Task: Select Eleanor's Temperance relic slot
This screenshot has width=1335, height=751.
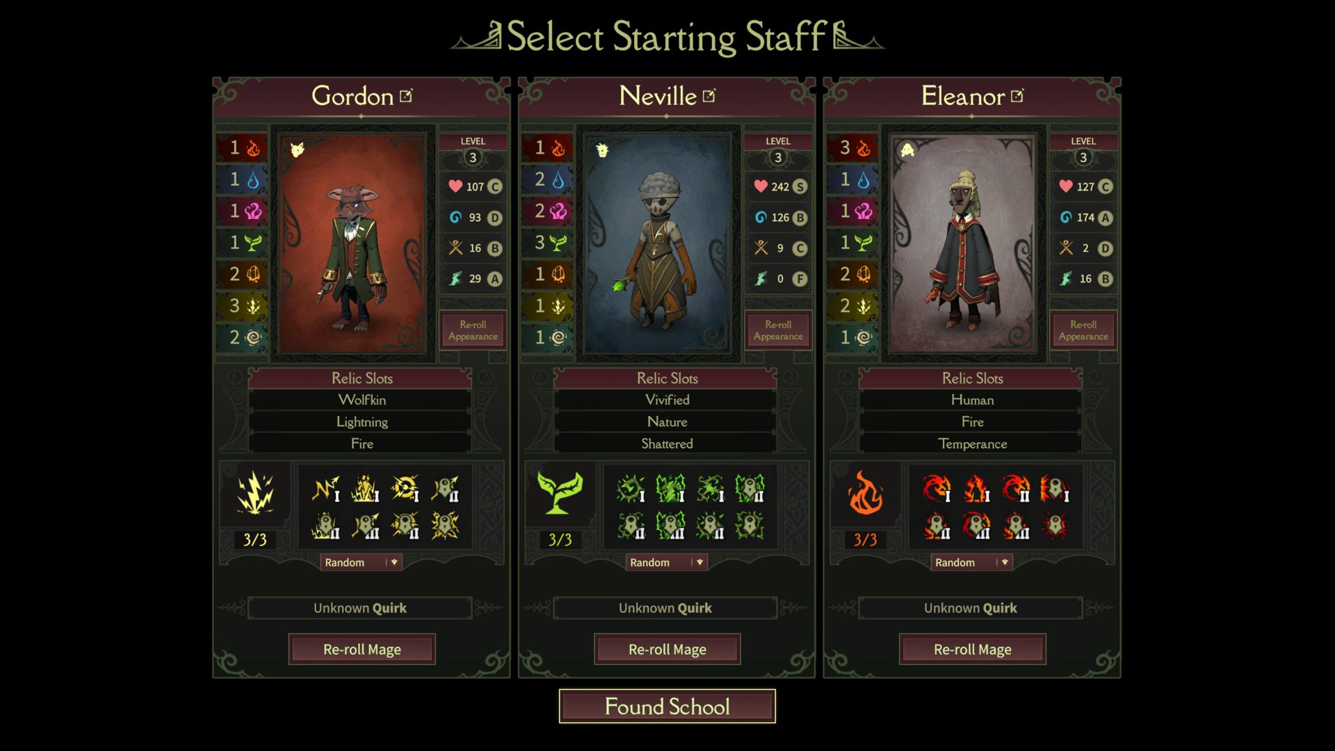Action: pos(971,444)
